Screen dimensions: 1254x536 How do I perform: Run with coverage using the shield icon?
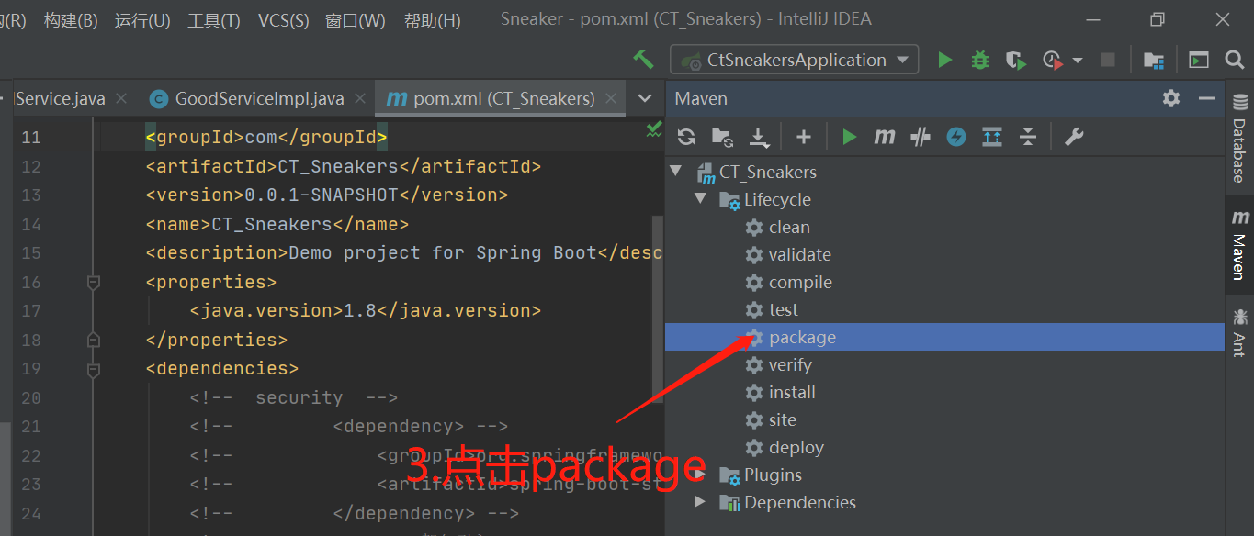pos(1015,60)
